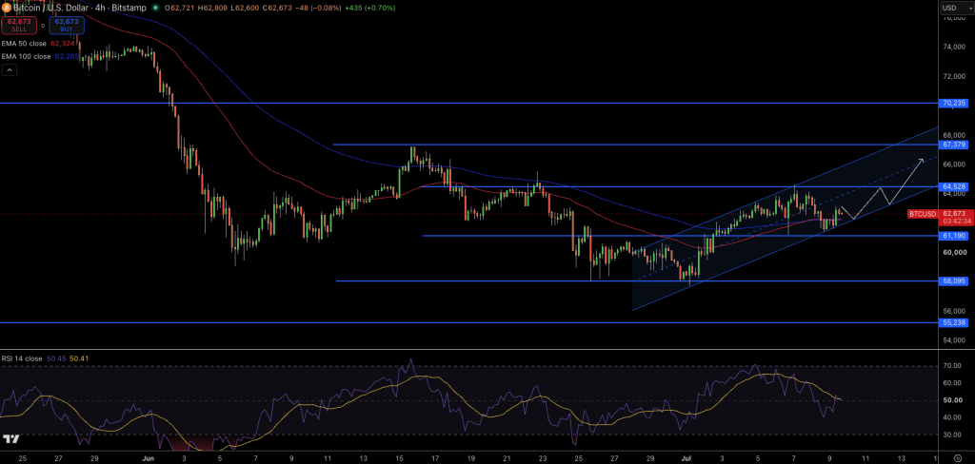Click the 64,528 horizontal line price label
The image size is (975, 464).
click(x=953, y=186)
